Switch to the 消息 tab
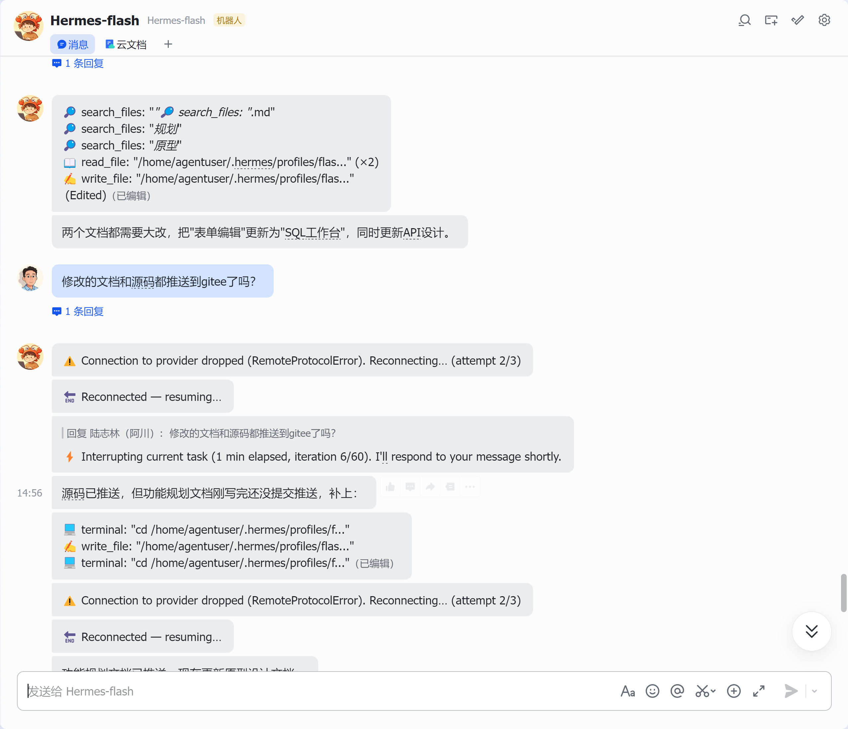Viewport: 848px width, 729px height. pos(72,44)
